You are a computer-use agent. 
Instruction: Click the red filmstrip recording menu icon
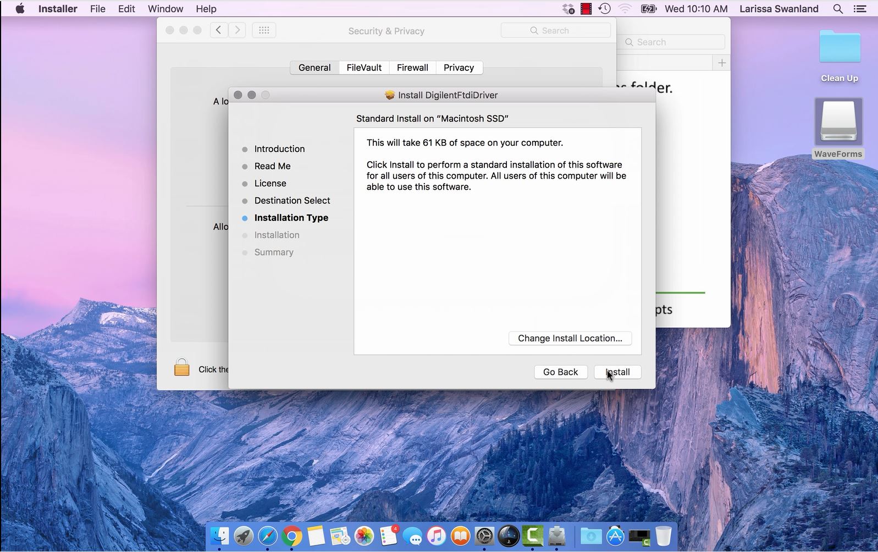[x=587, y=9]
